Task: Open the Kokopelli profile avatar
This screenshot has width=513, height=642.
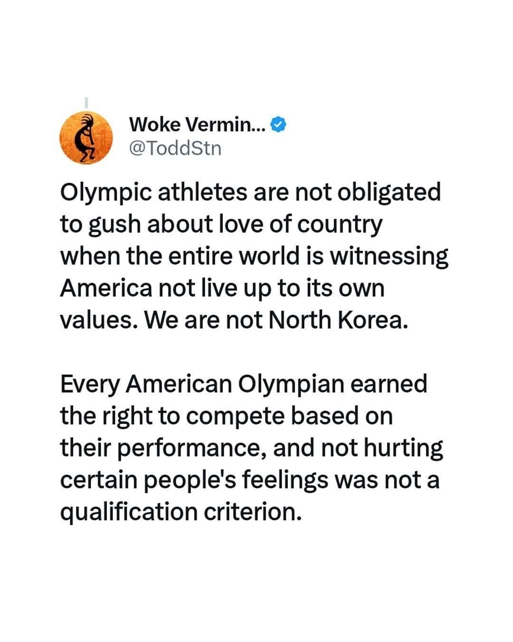Action: tap(85, 138)
